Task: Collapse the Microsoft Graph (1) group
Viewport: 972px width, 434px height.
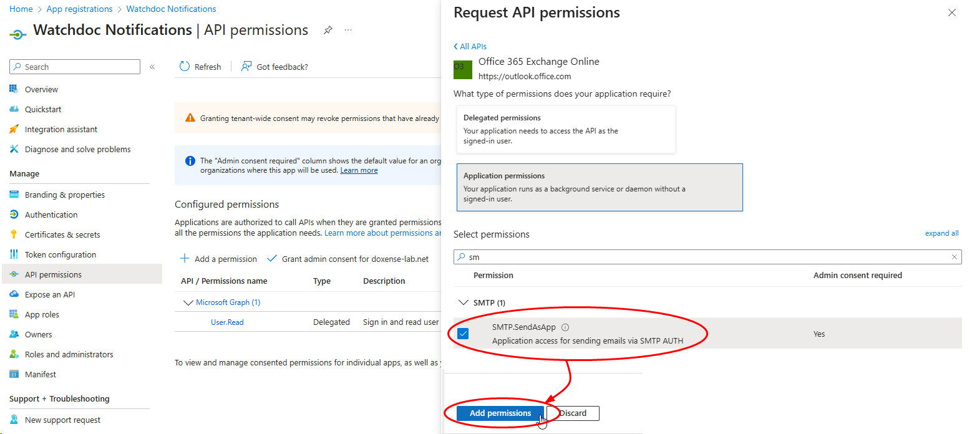Action: 188,302
